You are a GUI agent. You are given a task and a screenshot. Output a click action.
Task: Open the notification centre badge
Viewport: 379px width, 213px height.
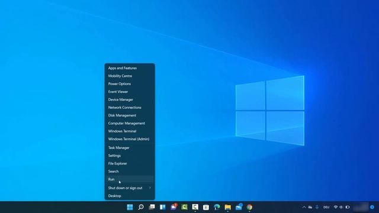pyautogui.click(x=372, y=207)
